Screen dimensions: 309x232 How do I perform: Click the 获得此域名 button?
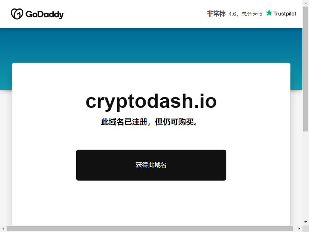151,165
